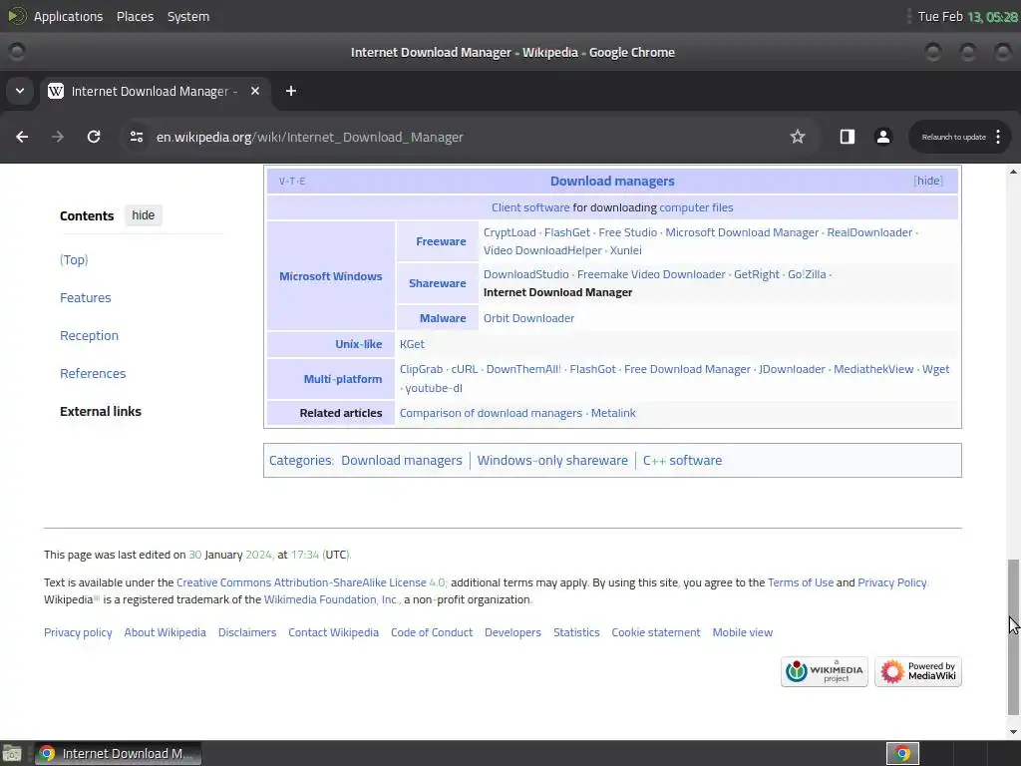
Task: Open the Places menu
Action: pyautogui.click(x=135, y=16)
